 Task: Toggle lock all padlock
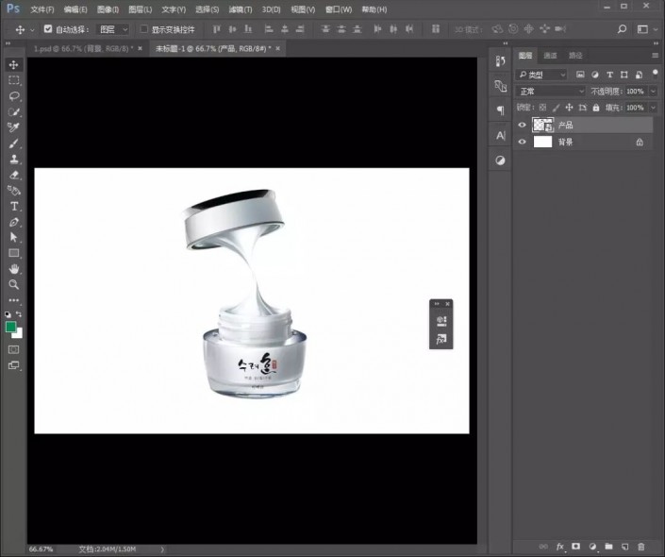[x=596, y=108]
